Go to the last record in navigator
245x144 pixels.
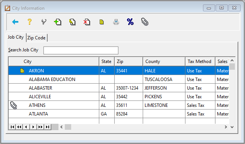(48, 127)
